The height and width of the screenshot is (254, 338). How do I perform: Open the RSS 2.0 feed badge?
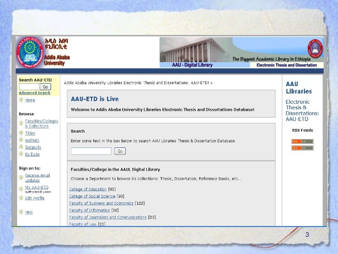coord(302,148)
